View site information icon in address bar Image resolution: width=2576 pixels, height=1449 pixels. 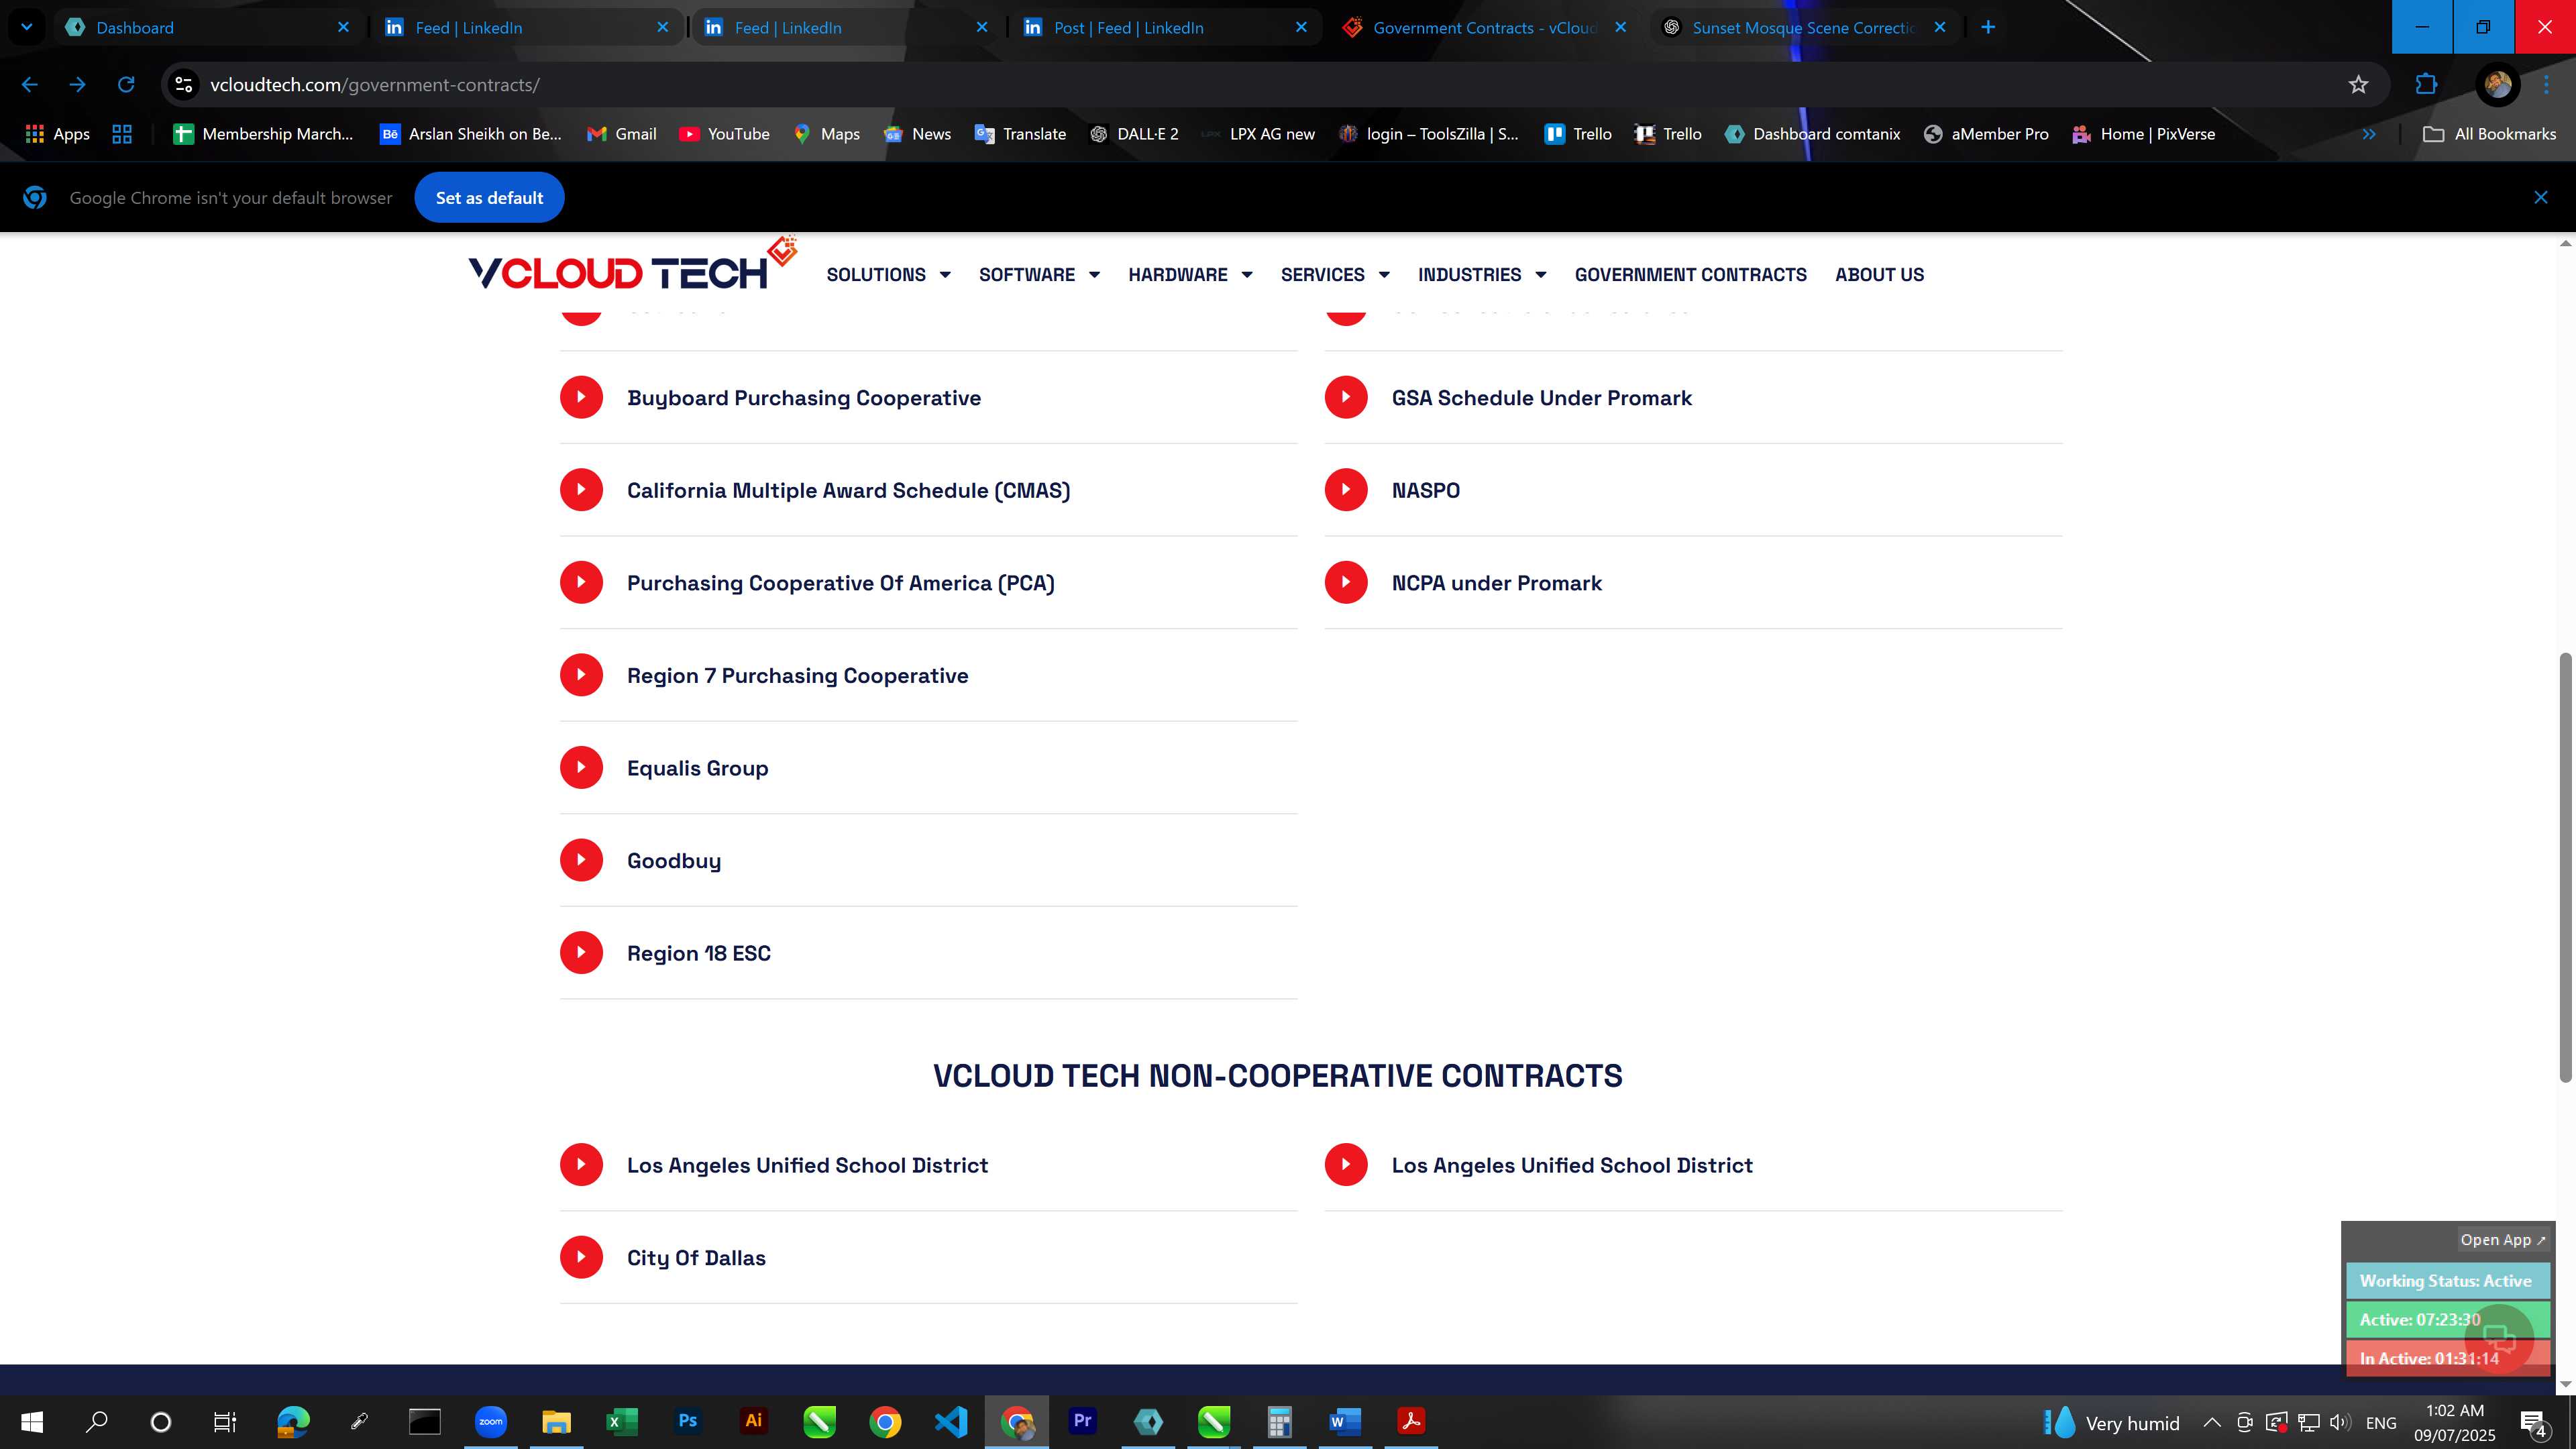pos(184,85)
